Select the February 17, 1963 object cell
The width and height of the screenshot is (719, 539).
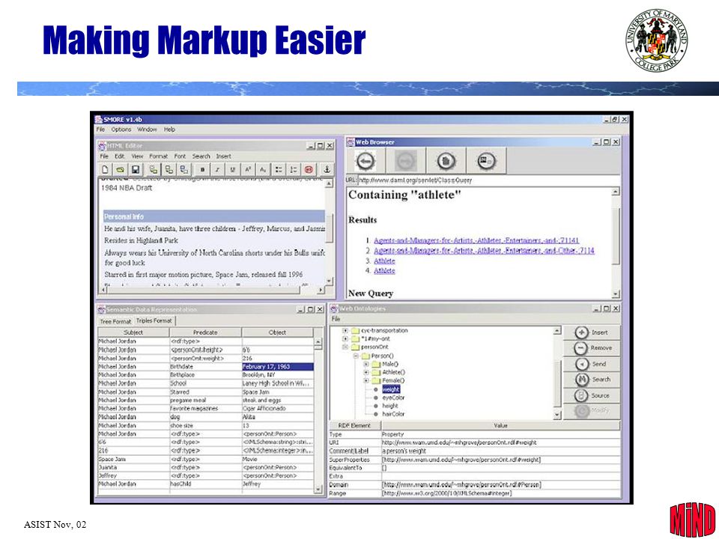coord(277,367)
